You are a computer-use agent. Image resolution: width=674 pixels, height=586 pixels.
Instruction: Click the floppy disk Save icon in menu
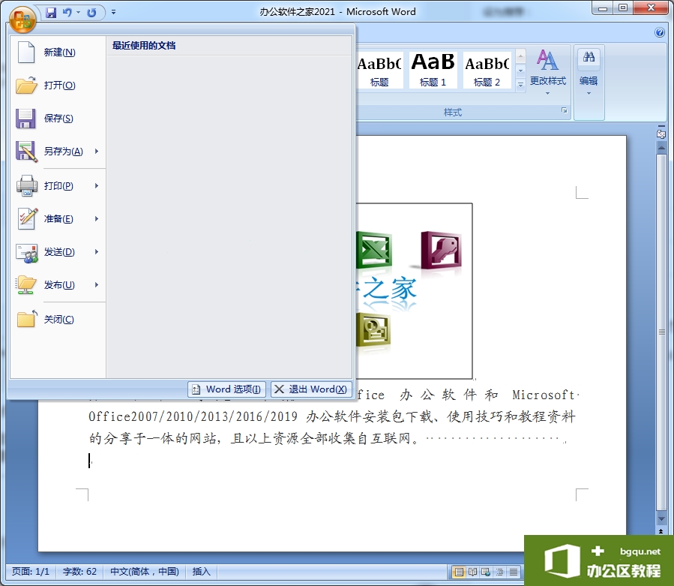25,119
